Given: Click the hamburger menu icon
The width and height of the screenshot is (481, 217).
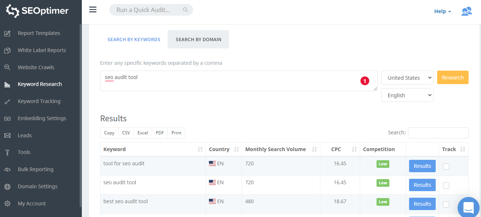Looking at the screenshot, I should 93,10.
